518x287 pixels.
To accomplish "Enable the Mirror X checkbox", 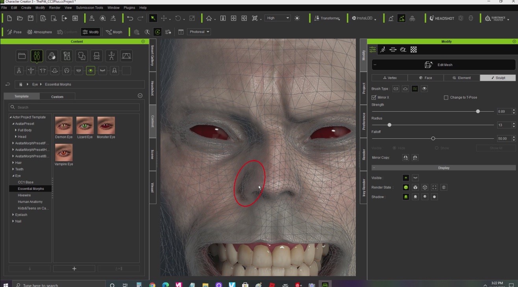I will pyautogui.click(x=374, y=98).
